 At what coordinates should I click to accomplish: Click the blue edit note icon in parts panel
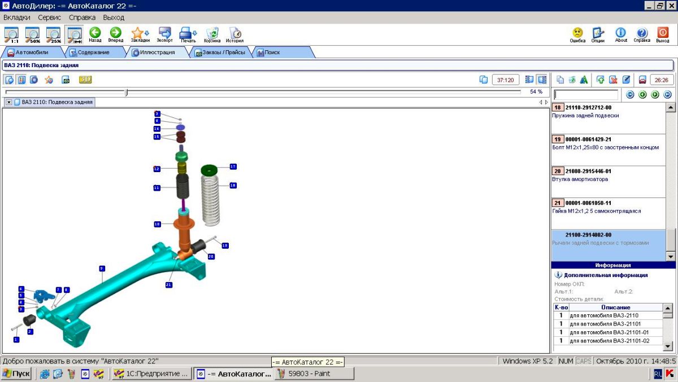(626, 80)
